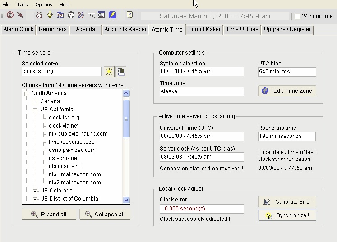Click the atom (Atomic Time) toolbar icon
The width and height of the screenshot is (337, 242).
81,15
